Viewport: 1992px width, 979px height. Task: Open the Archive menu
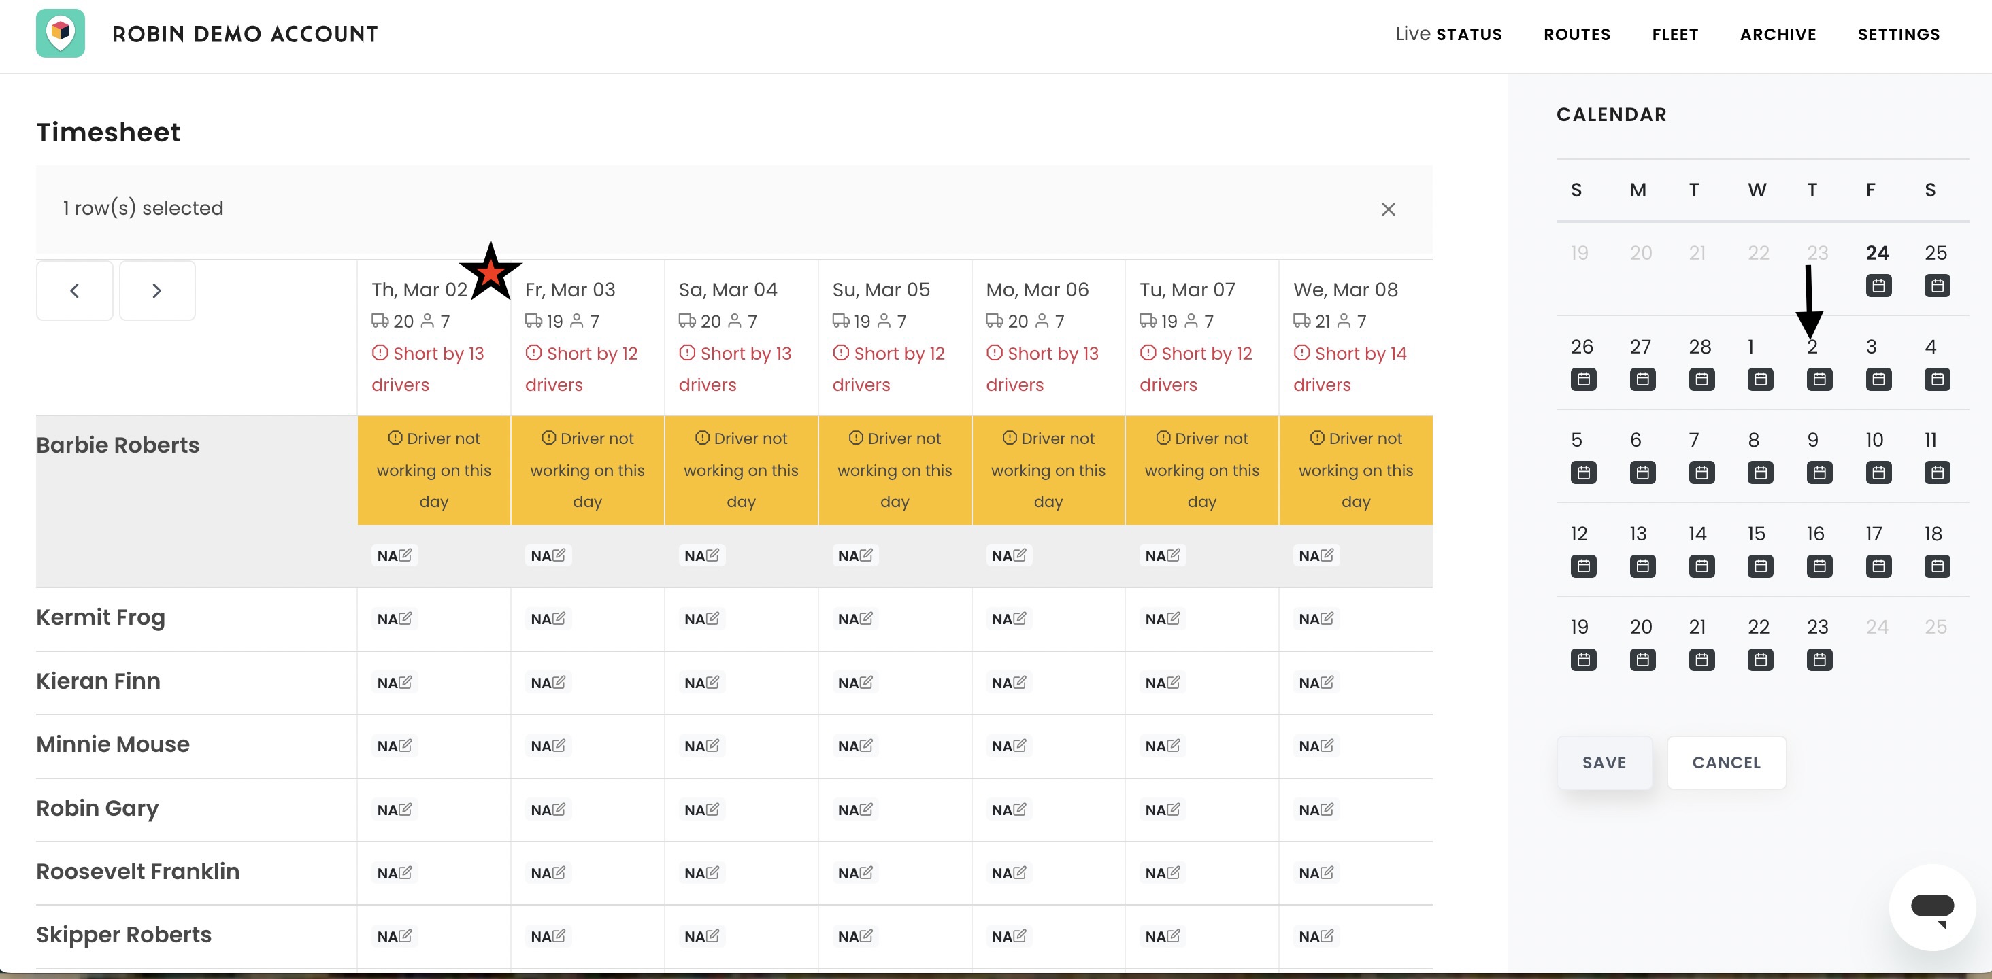click(x=1778, y=34)
